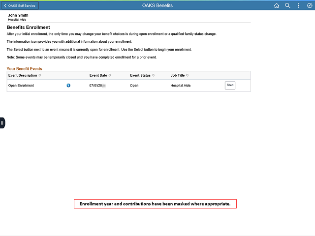This screenshot has width=315, height=236.
Task: Select the Open event status cell
Action: coord(134,86)
